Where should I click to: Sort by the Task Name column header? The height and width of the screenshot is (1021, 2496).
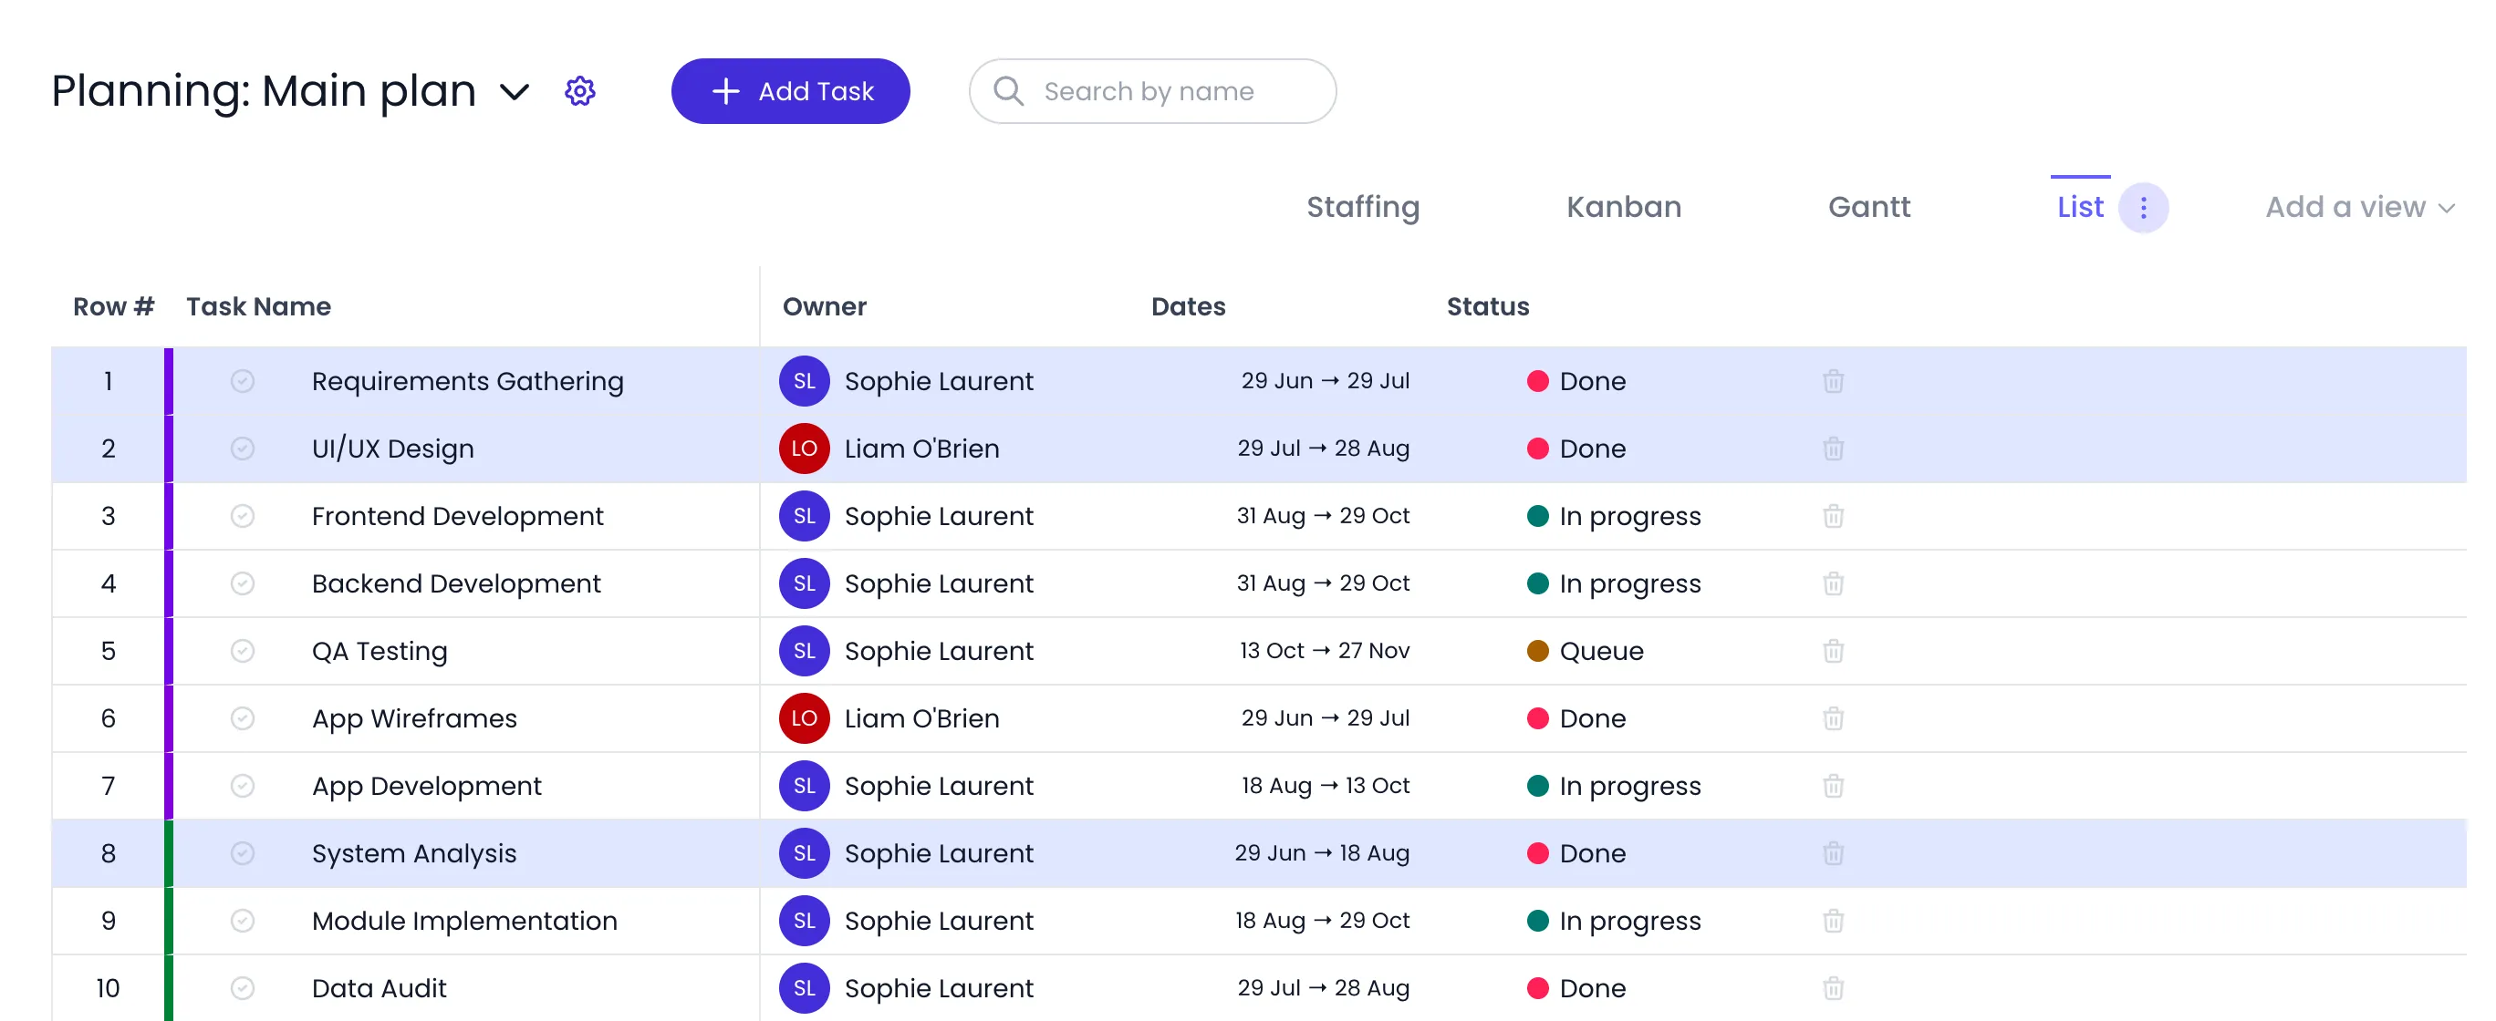[x=258, y=307]
